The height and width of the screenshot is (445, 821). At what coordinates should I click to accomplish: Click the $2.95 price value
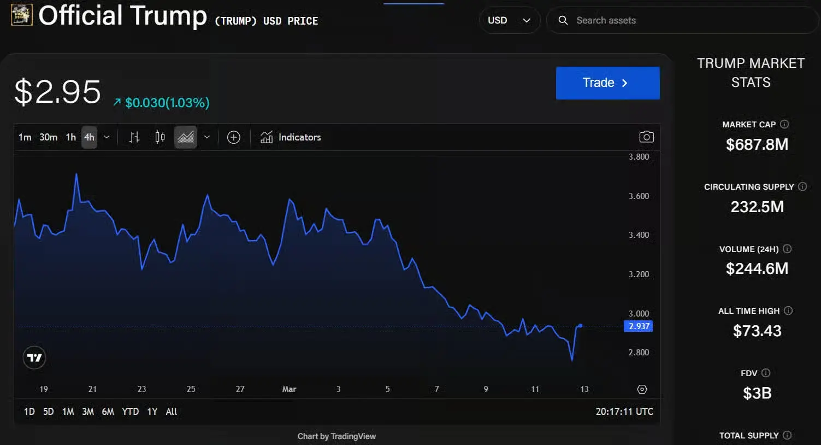(x=57, y=91)
